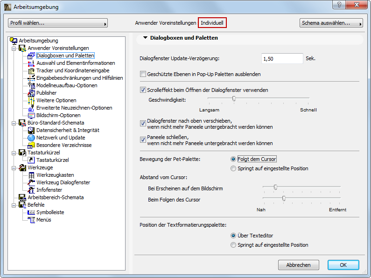This screenshot has height=278, width=371.
Task: Click the Anwender Voreinstellungen folder icon
Action: pyautogui.click(x=22, y=48)
